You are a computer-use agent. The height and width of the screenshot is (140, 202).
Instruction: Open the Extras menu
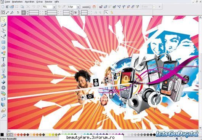tap(40, 2)
